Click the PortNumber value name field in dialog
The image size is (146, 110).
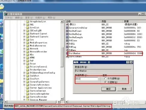103,71
